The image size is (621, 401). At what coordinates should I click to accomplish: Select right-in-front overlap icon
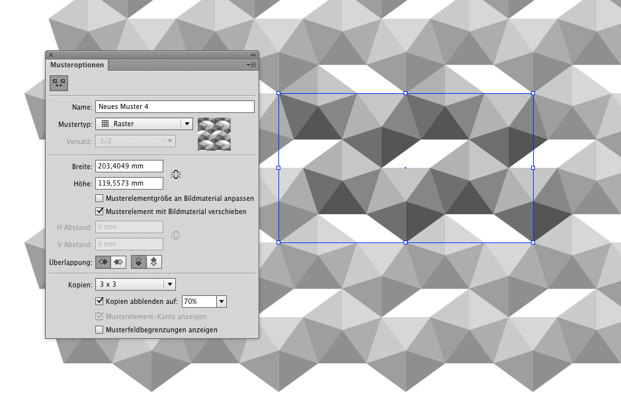118,262
